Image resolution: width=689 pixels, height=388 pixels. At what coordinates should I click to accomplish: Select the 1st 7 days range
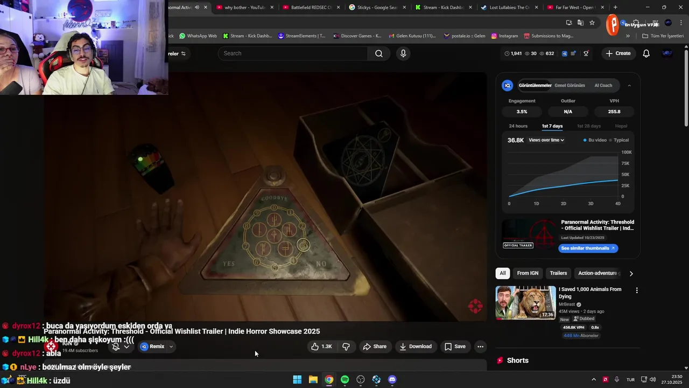(x=552, y=126)
